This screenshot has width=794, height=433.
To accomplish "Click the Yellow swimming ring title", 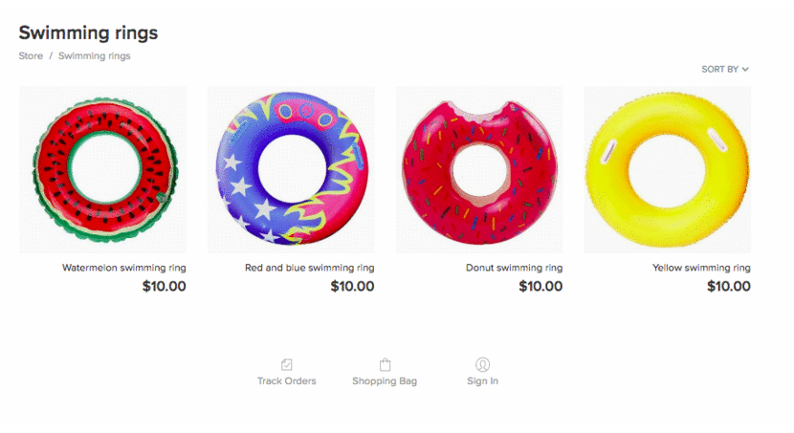I will 701,268.
